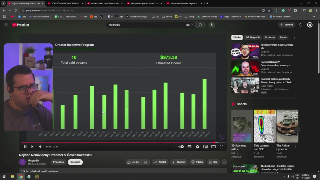Go to YouTube Premium home logo
320x180 pixels.
click(x=20, y=25)
